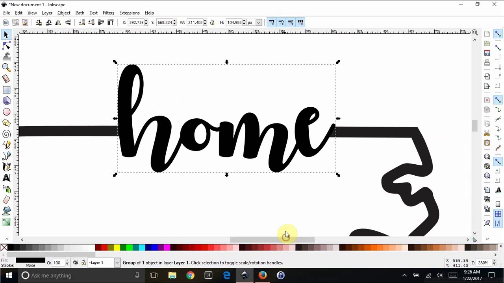Open the File menu
504x283 pixels.
pyautogui.click(x=7, y=13)
